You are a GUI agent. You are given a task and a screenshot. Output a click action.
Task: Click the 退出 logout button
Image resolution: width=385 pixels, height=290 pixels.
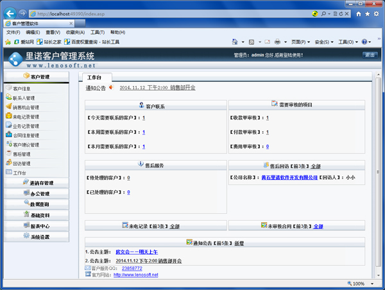tap(370, 55)
